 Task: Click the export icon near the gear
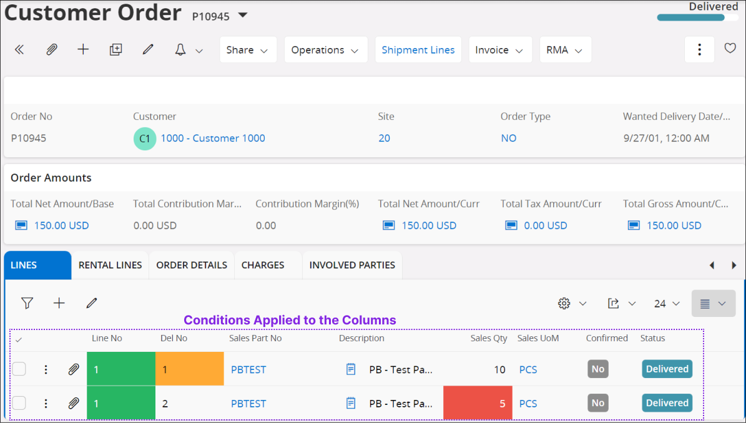click(615, 303)
